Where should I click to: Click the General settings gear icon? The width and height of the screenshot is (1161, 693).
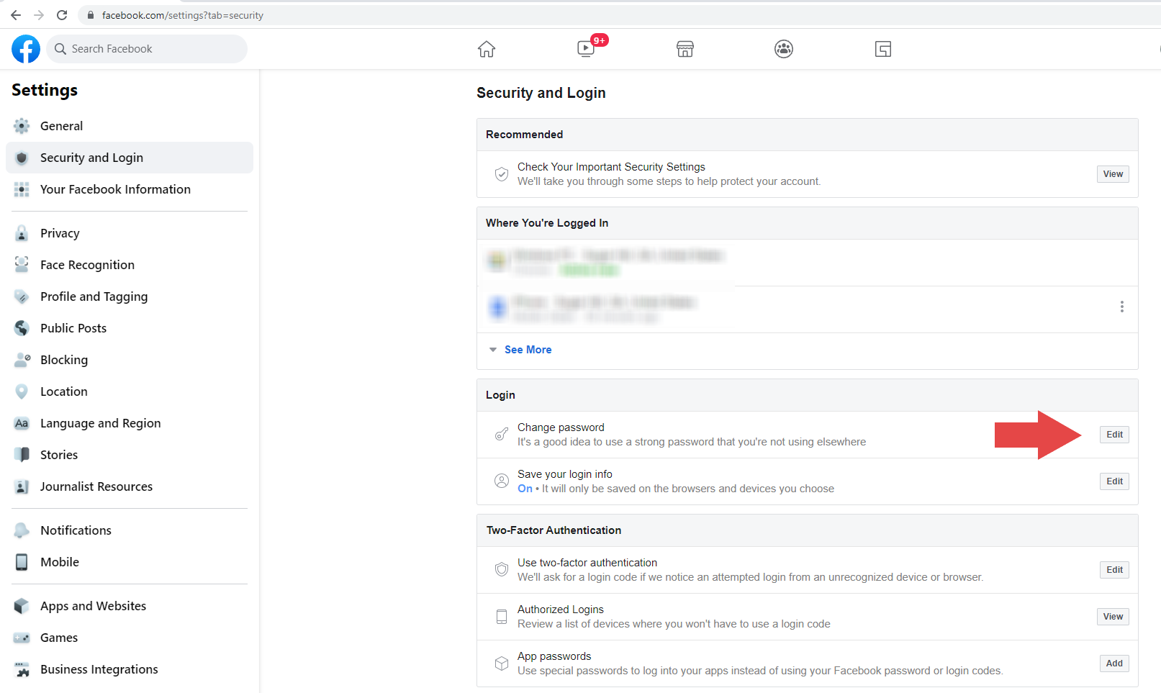[x=22, y=126]
